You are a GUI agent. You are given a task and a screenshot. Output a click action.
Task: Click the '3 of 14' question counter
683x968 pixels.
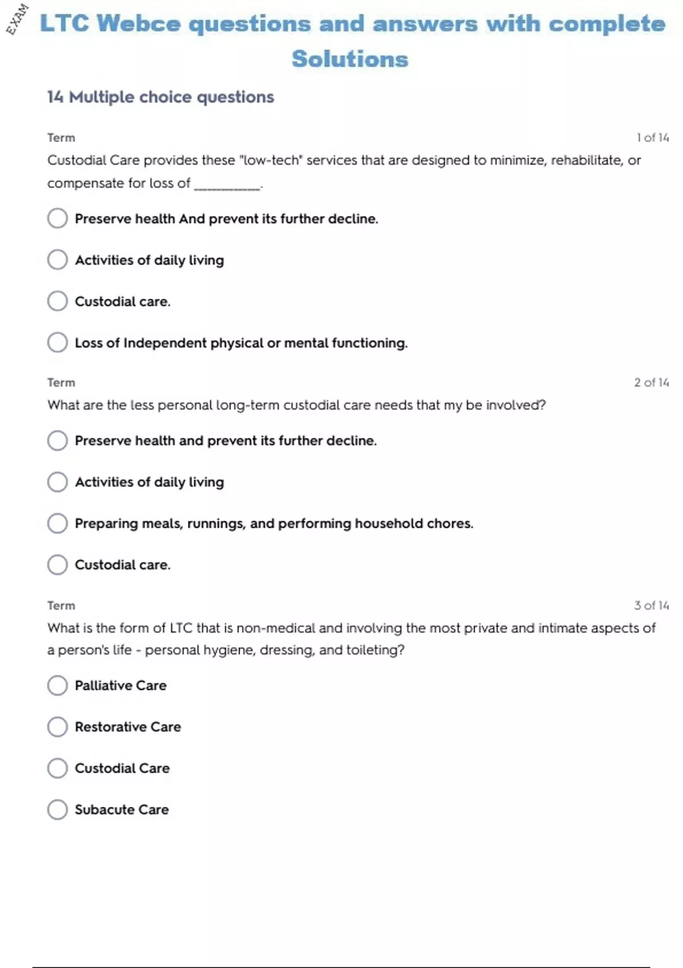(x=652, y=605)
